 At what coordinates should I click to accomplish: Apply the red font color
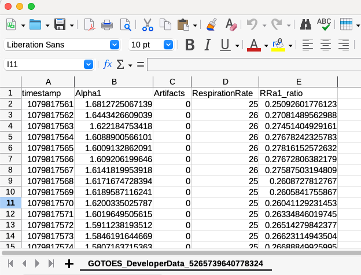[254, 45]
